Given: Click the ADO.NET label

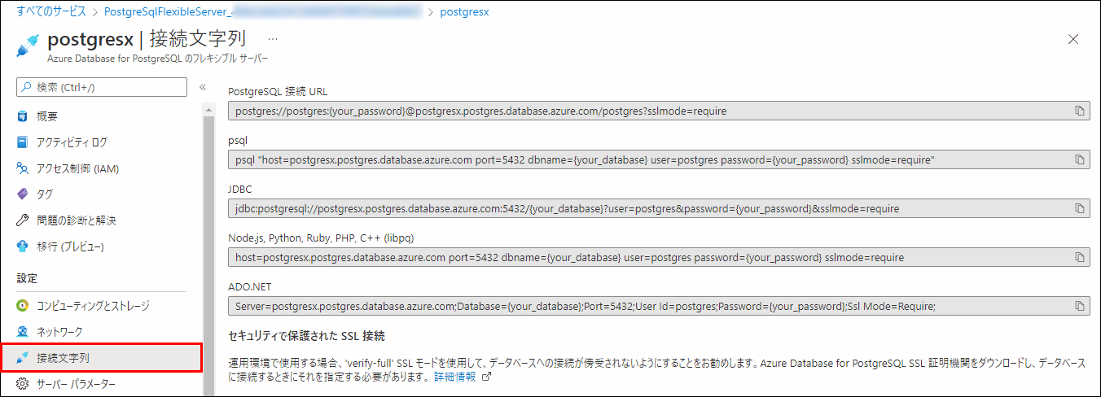Looking at the screenshot, I should pos(250,286).
